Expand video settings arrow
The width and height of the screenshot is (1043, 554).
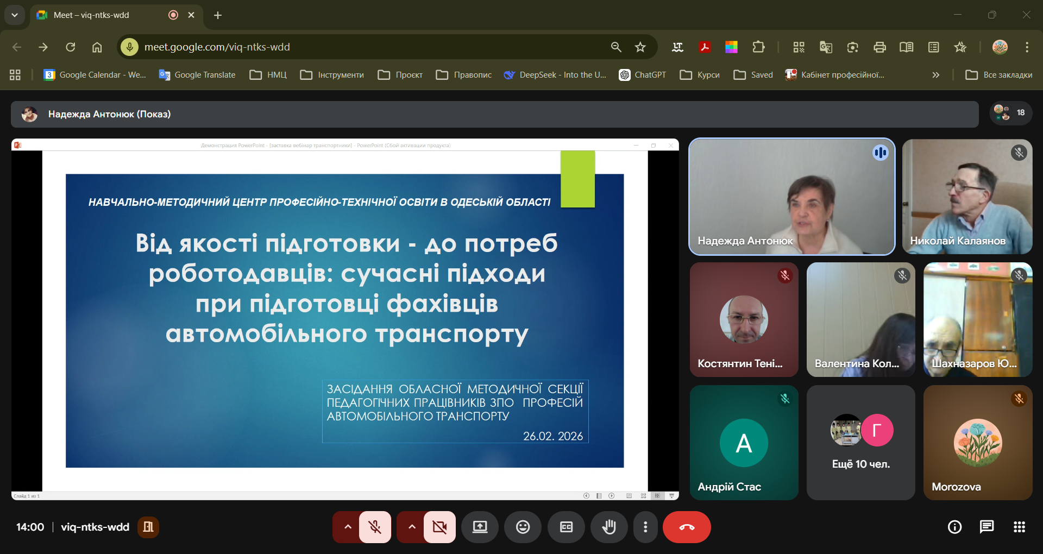412,527
